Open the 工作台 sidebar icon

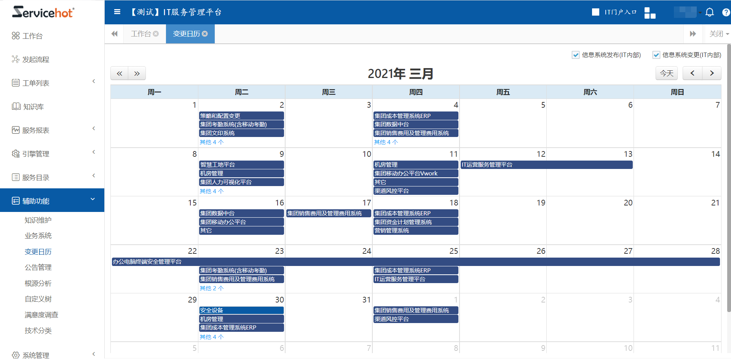point(15,35)
